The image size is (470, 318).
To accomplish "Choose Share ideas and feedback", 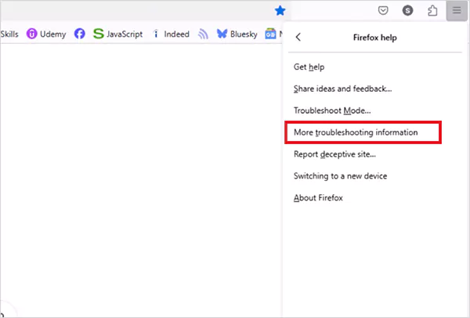I will tap(373, 89).
